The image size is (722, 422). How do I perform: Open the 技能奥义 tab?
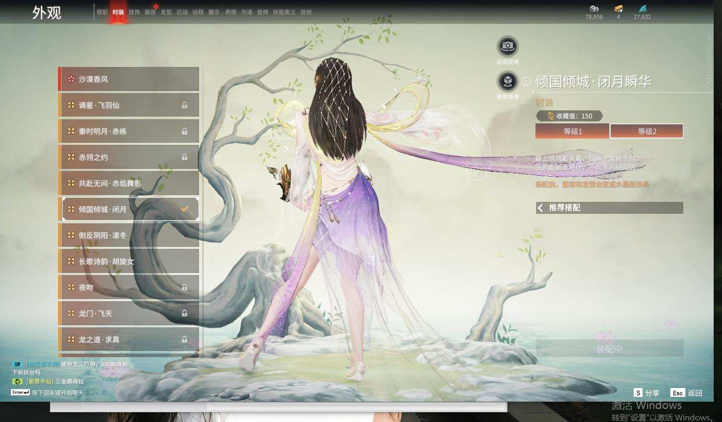[x=284, y=12]
